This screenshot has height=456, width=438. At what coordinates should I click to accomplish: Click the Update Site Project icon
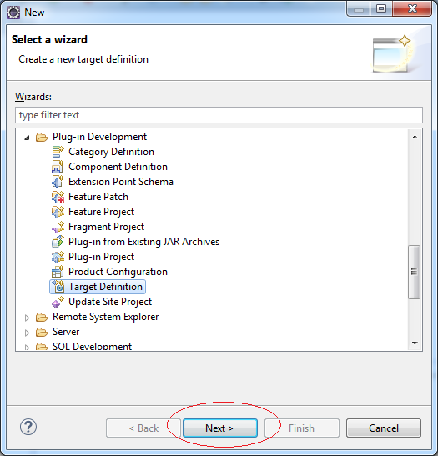pyautogui.click(x=58, y=302)
